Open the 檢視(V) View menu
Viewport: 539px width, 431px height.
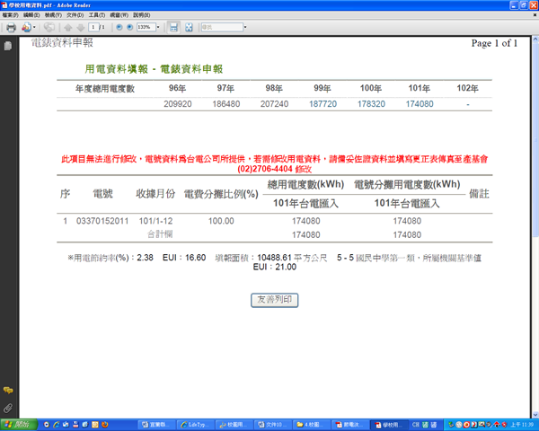pos(53,15)
